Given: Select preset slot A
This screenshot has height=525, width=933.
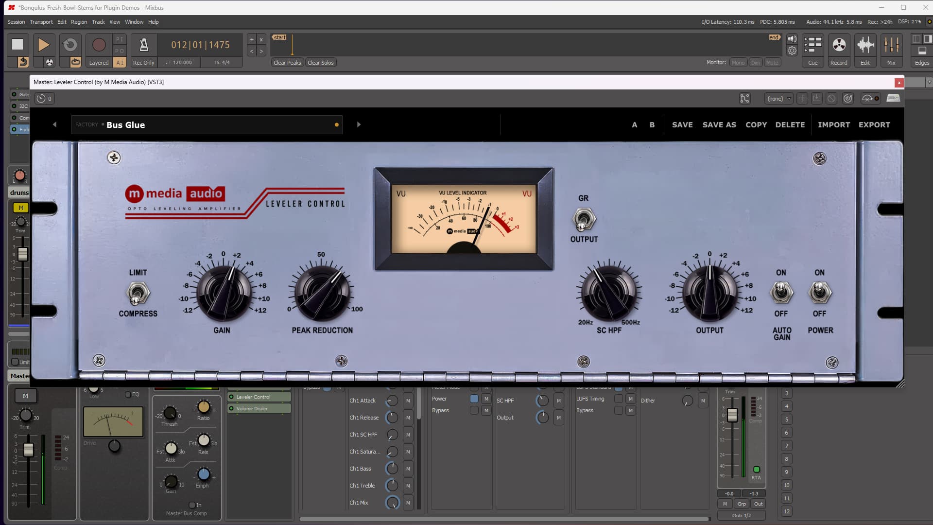Looking at the screenshot, I should click(x=634, y=124).
